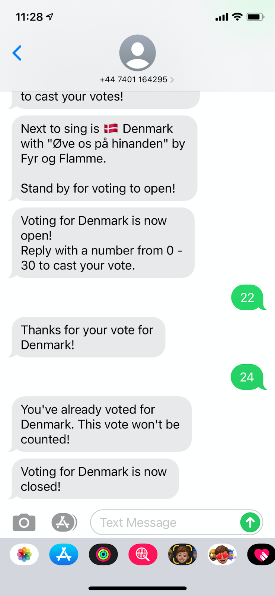Screen dimensions: 275x596
Task: Open the Memoji app icon
Action: (x=182, y=555)
